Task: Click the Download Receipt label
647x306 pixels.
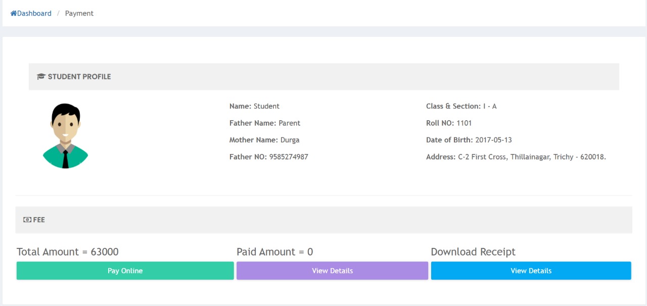Action: click(473, 252)
